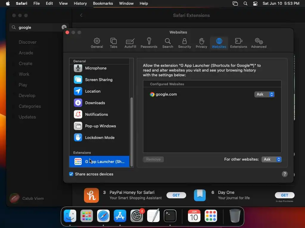This screenshot has width=305, height=228.
Task: Open Discover in App Store sidebar
Action: (x=28, y=42)
